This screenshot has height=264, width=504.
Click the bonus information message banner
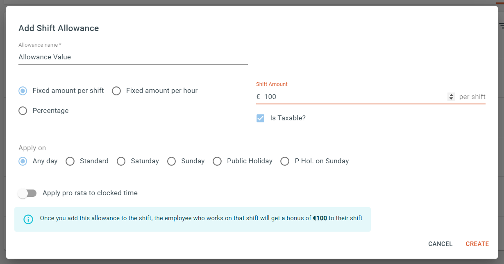193,219
